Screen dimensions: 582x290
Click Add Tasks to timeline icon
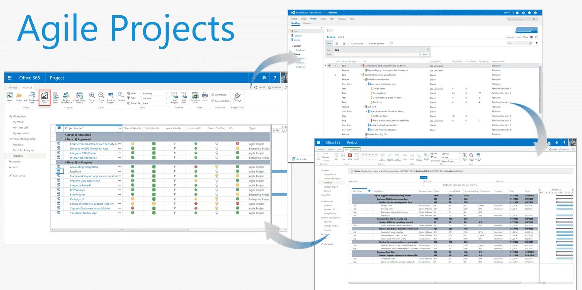click(x=184, y=97)
